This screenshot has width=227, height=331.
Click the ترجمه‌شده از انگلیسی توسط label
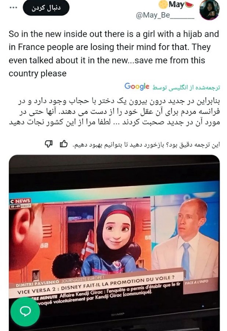point(186,88)
